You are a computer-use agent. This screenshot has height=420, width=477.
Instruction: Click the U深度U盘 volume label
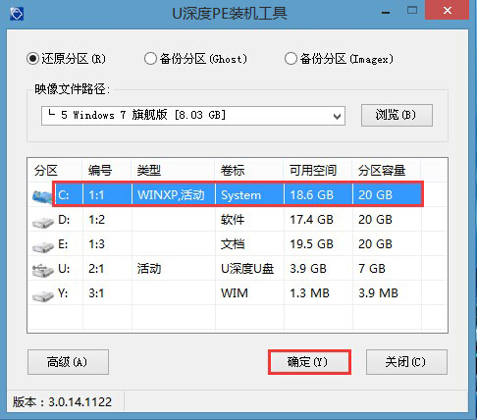(x=247, y=269)
